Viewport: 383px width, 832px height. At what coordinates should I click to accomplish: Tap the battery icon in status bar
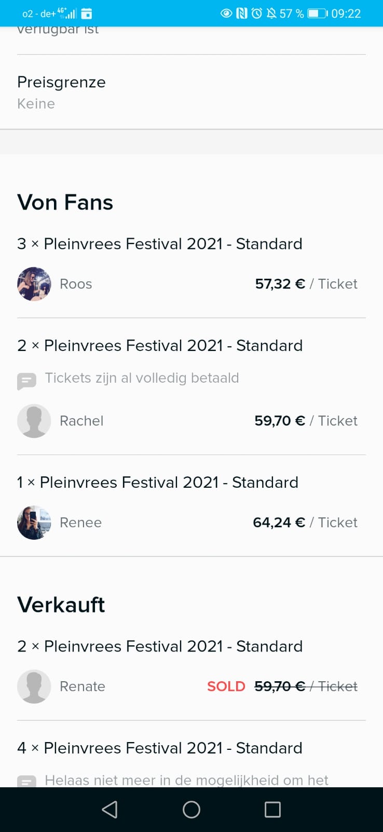pyautogui.click(x=317, y=14)
